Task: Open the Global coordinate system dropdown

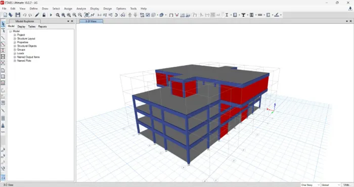Action: pos(331,185)
